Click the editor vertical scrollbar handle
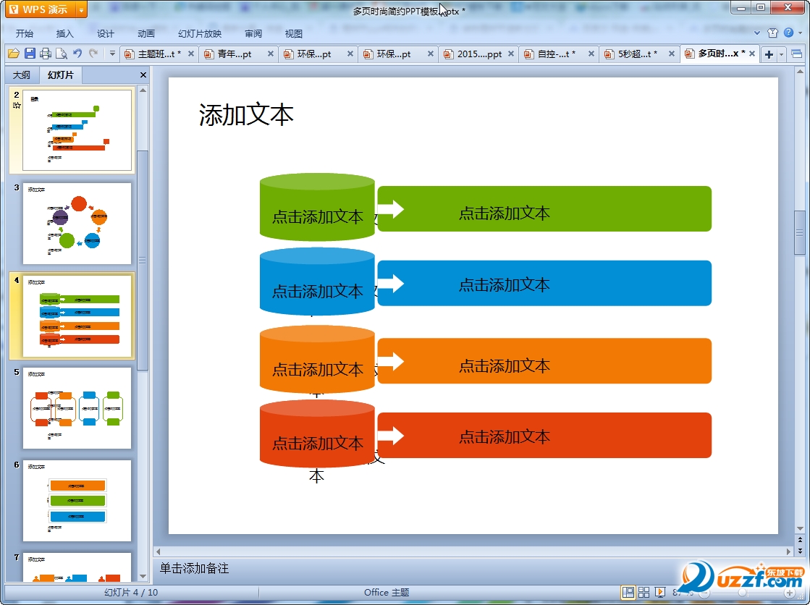This screenshot has height=605, width=810. click(x=800, y=232)
